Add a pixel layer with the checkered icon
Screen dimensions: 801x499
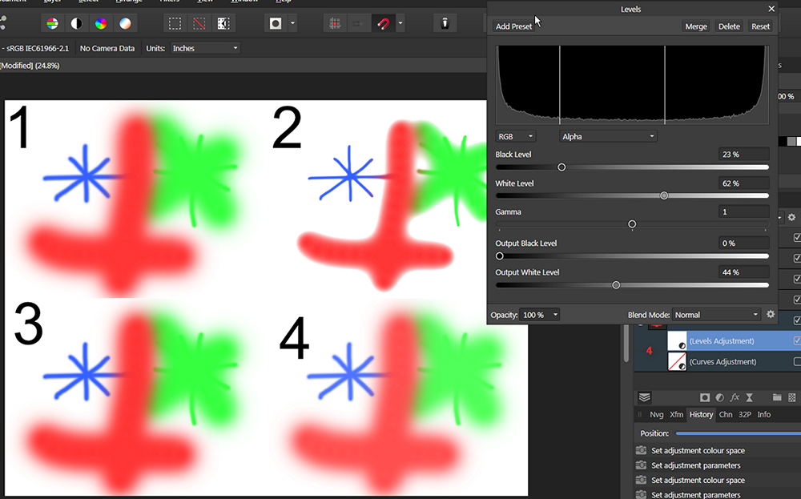click(792, 397)
